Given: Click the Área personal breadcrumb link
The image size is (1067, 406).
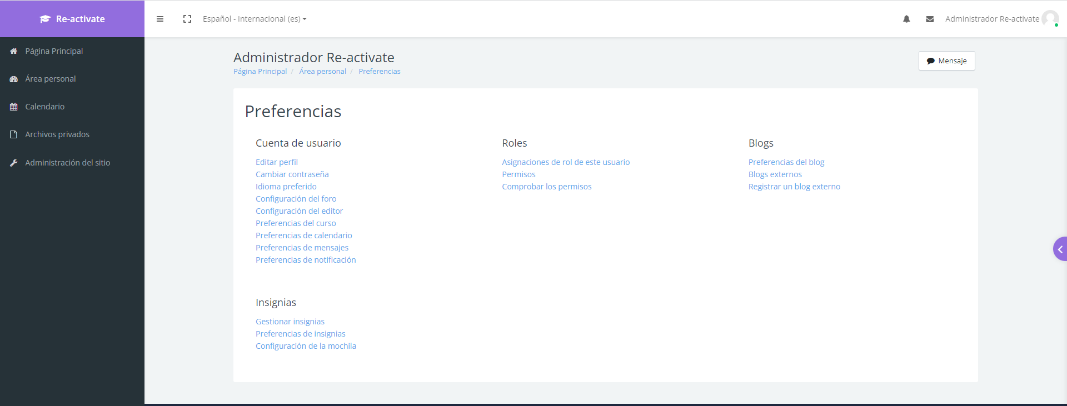Looking at the screenshot, I should (322, 72).
